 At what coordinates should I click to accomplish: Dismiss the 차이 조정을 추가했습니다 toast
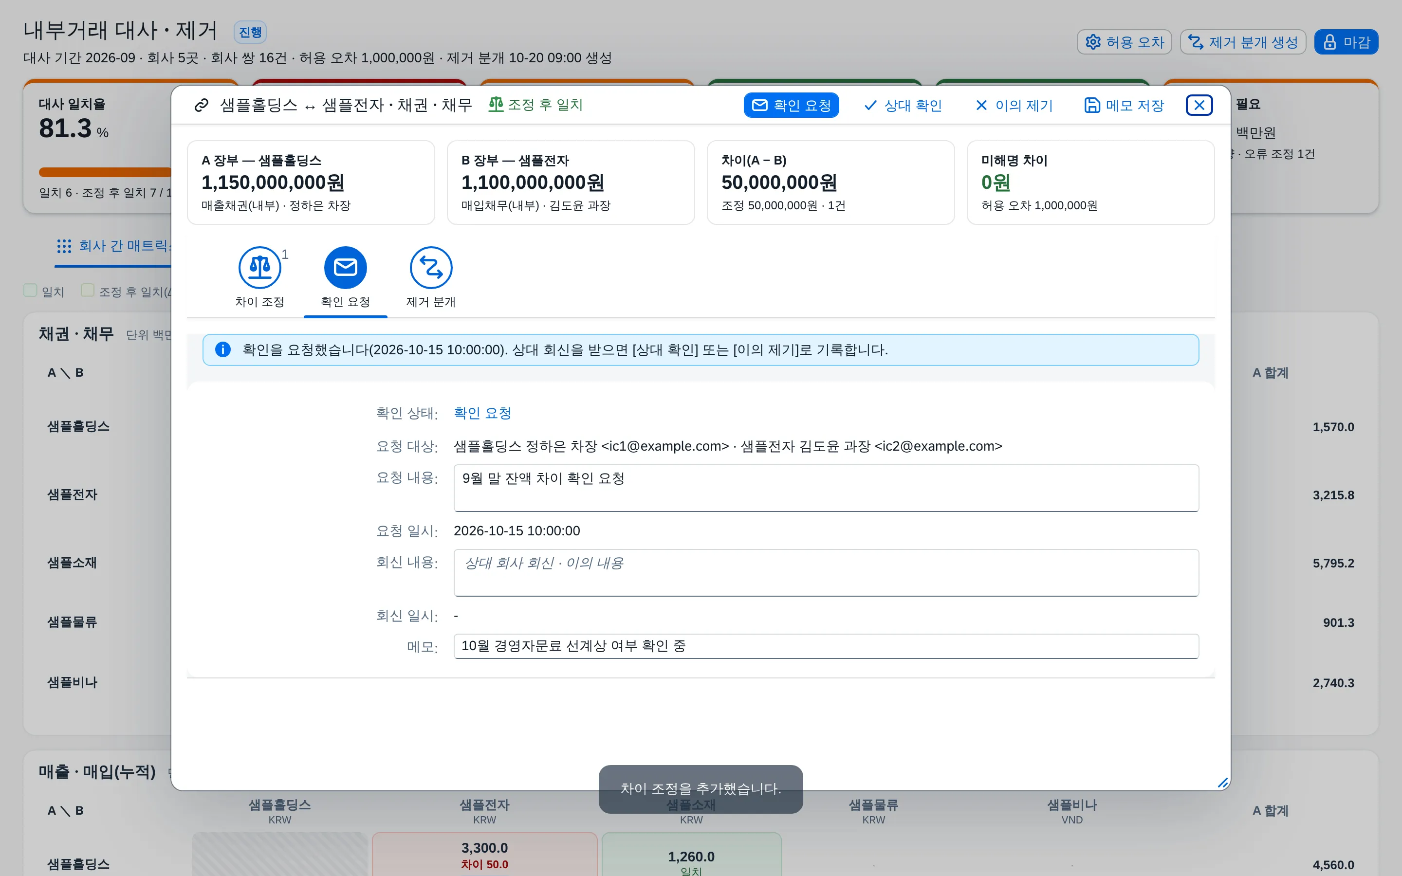[701, 788]
